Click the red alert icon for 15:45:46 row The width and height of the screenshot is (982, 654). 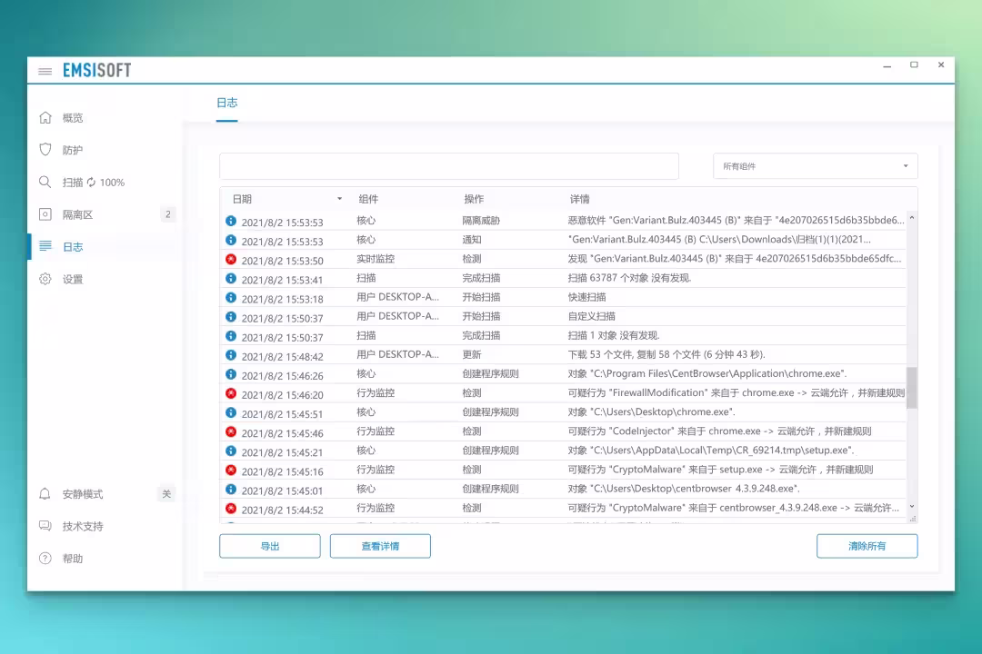pyautogui.click(x=231, y=431)
